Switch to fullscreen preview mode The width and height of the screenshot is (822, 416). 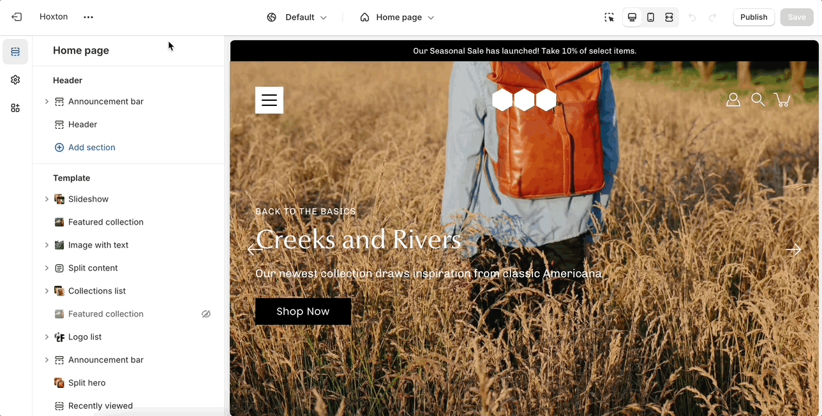[669, 17]
